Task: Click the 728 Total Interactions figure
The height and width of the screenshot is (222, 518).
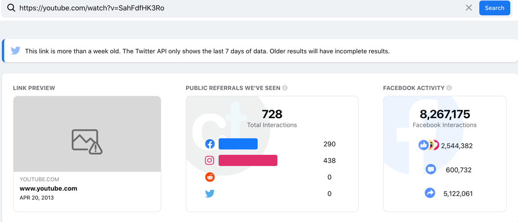Action: click(x=272, y=115)
